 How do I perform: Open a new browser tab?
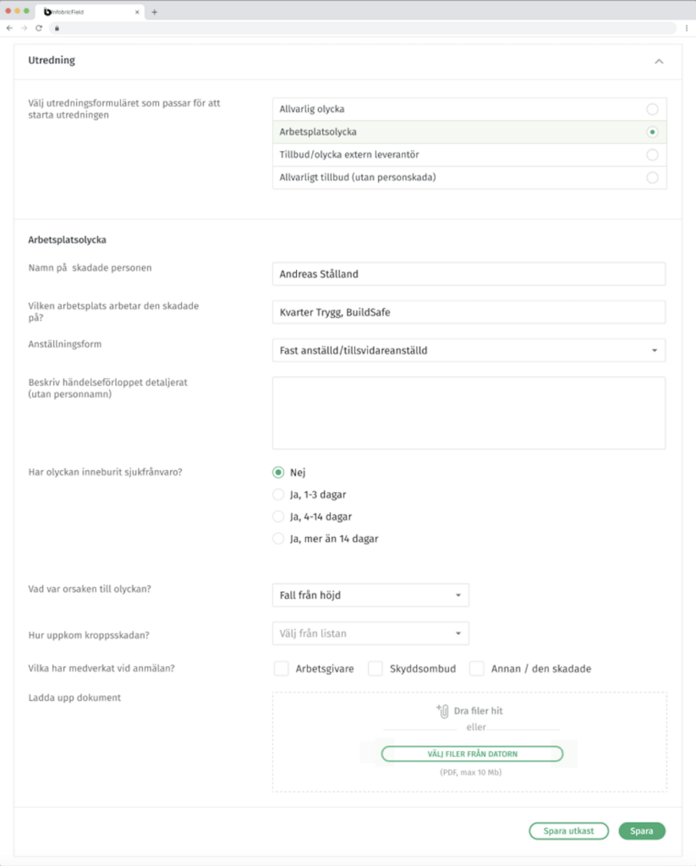(x=155, y=12)
